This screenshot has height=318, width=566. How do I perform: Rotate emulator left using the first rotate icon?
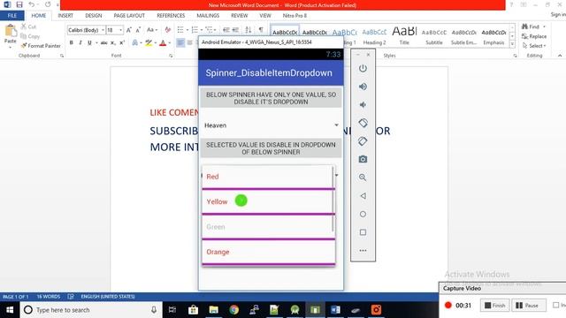(363, 123)
